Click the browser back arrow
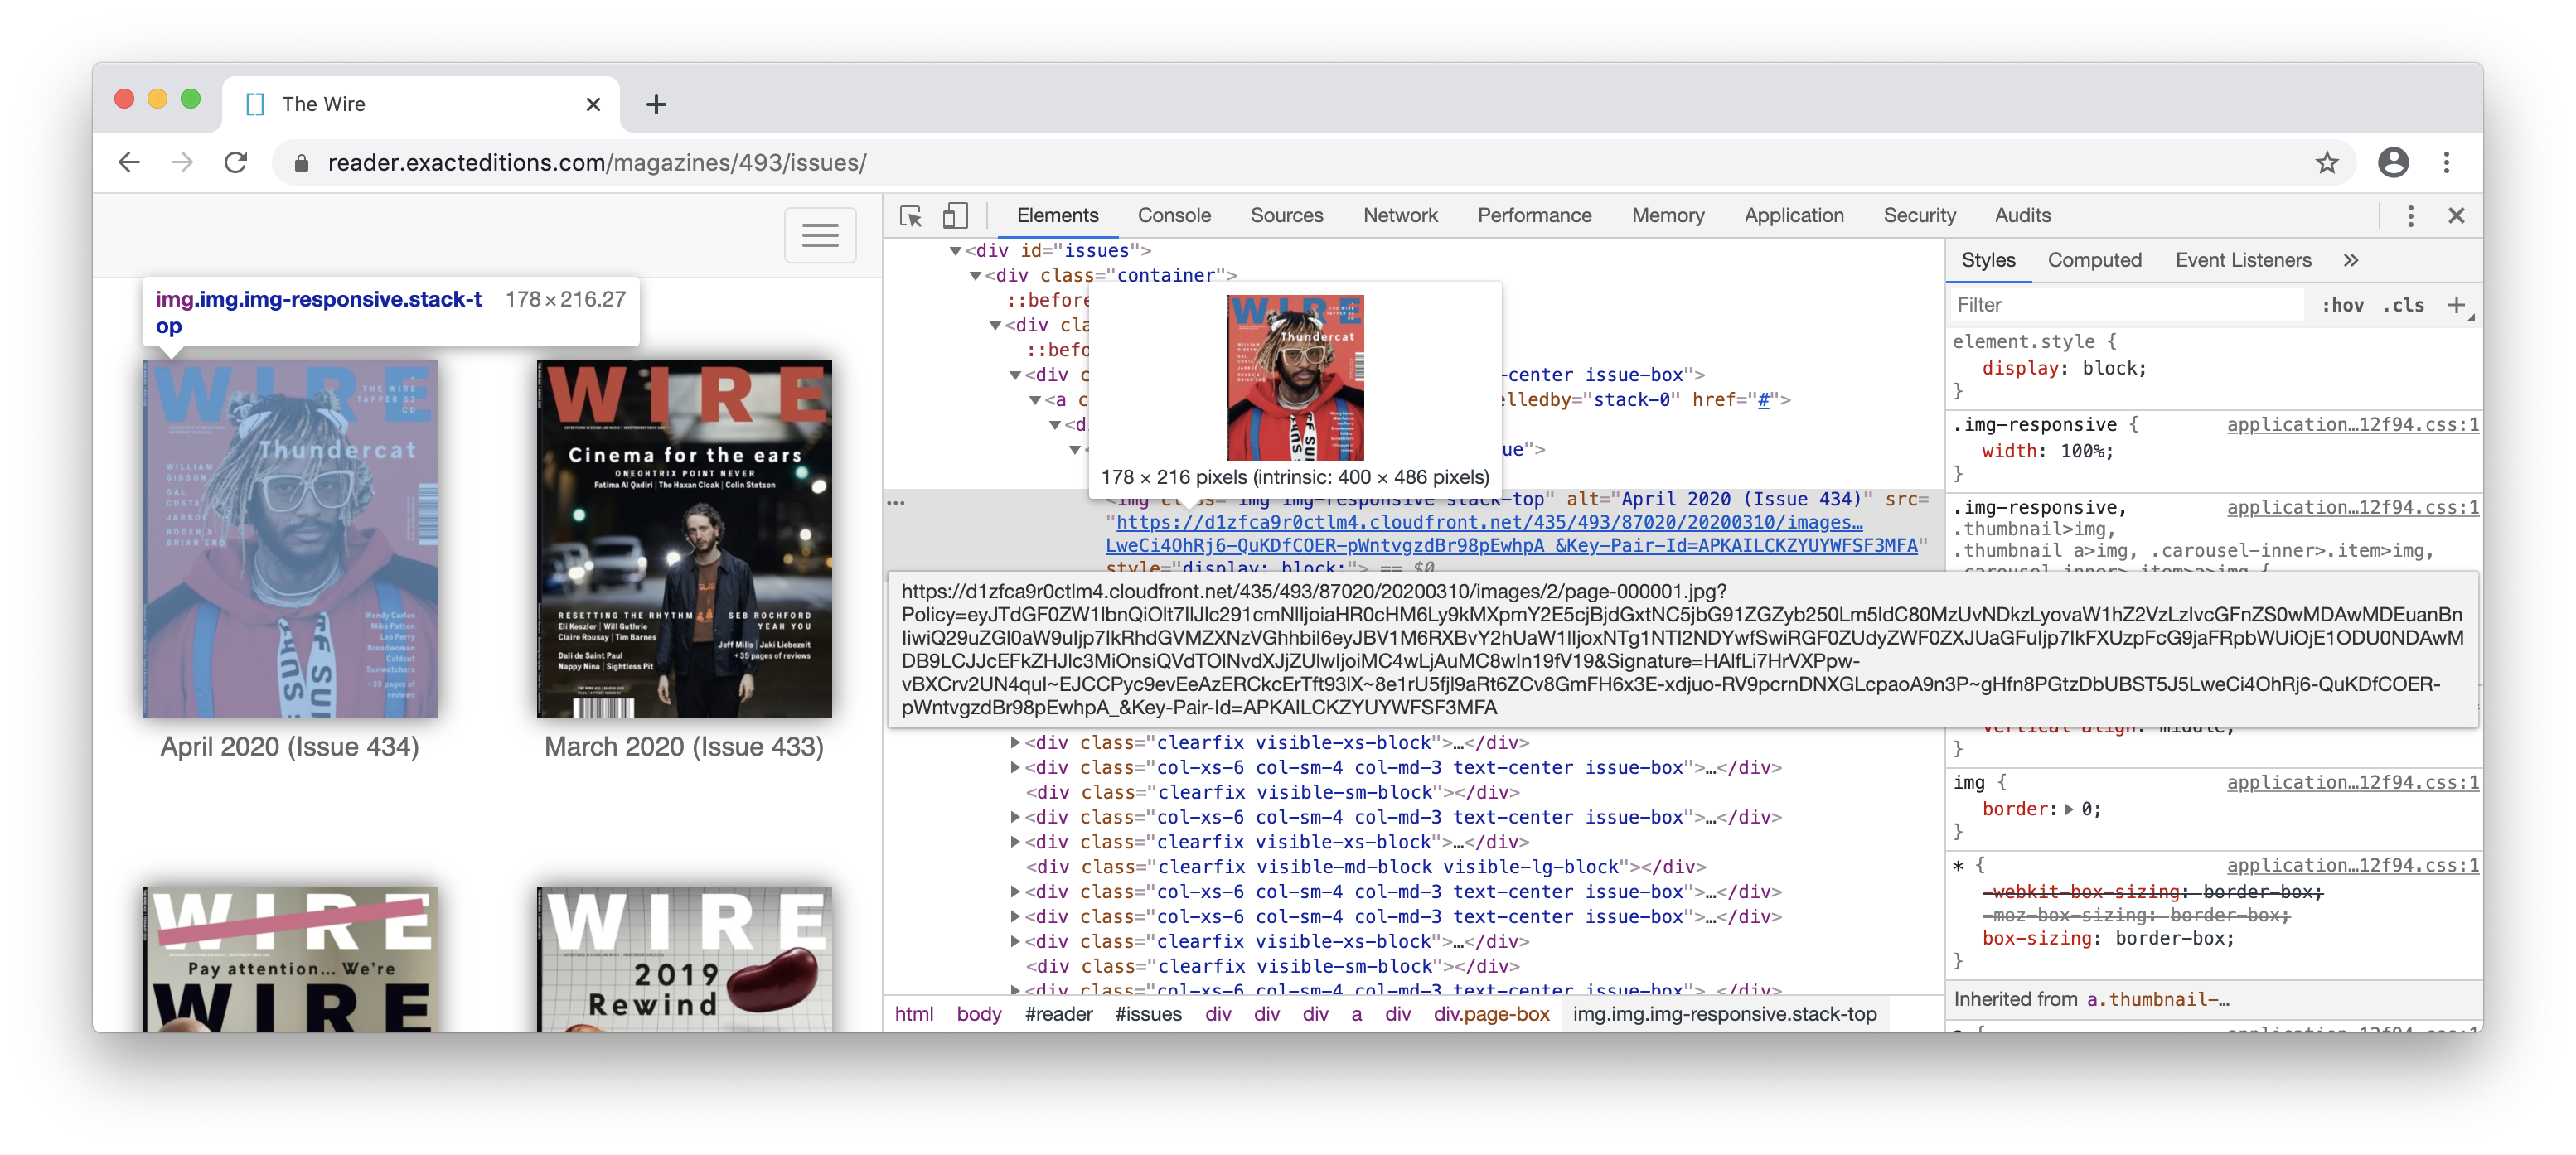Screen dimensions: 2576x1155 click(x=130, y=163)
